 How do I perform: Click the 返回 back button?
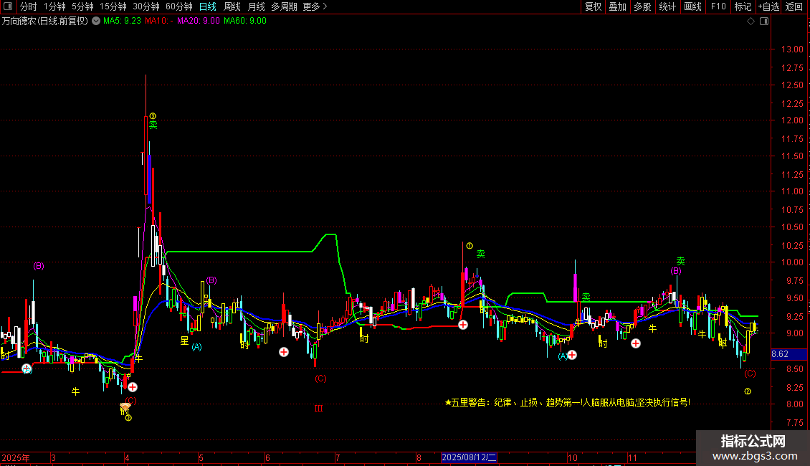794,6
